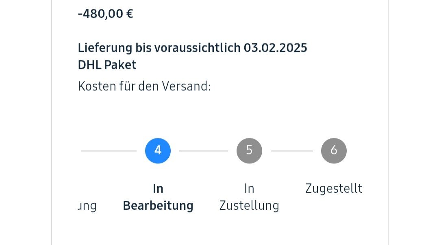439x245 pixels.
Task: Click the blue step 4 circle
Action: (x=158, y=151)
